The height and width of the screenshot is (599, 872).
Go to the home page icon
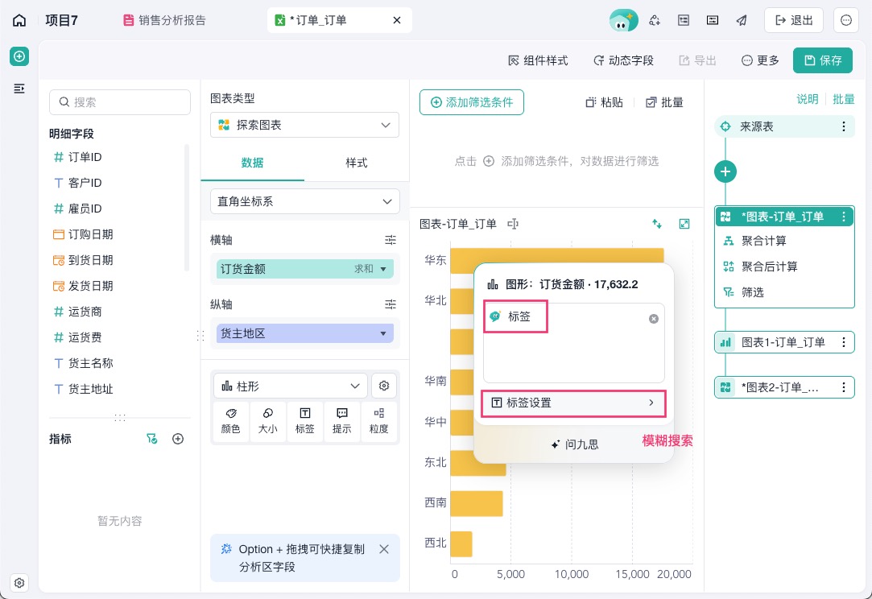[19, 21]
